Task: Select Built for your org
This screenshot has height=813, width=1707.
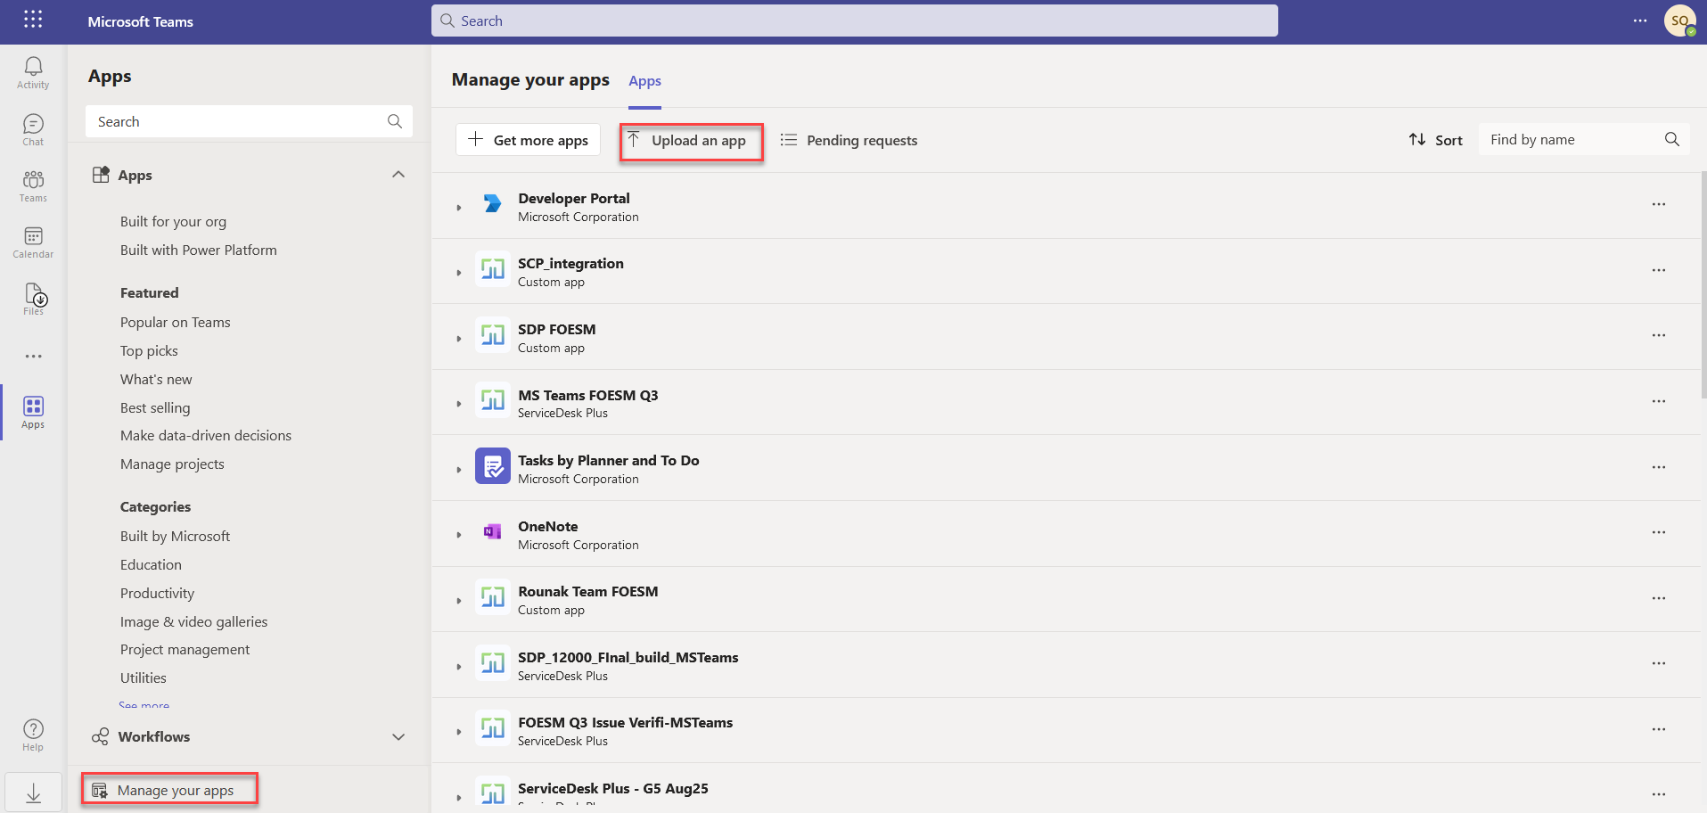Action: coord(173,221)
